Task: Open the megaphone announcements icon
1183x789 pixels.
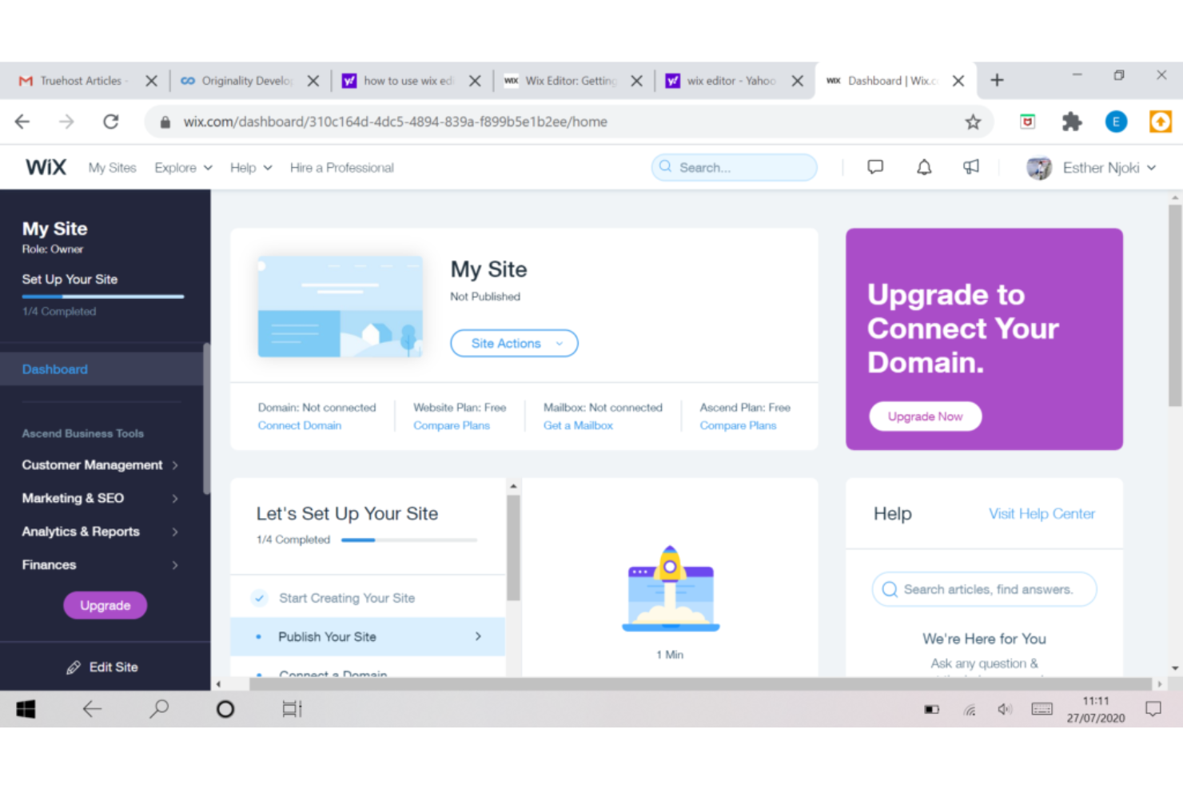Action: coord(971,167)
